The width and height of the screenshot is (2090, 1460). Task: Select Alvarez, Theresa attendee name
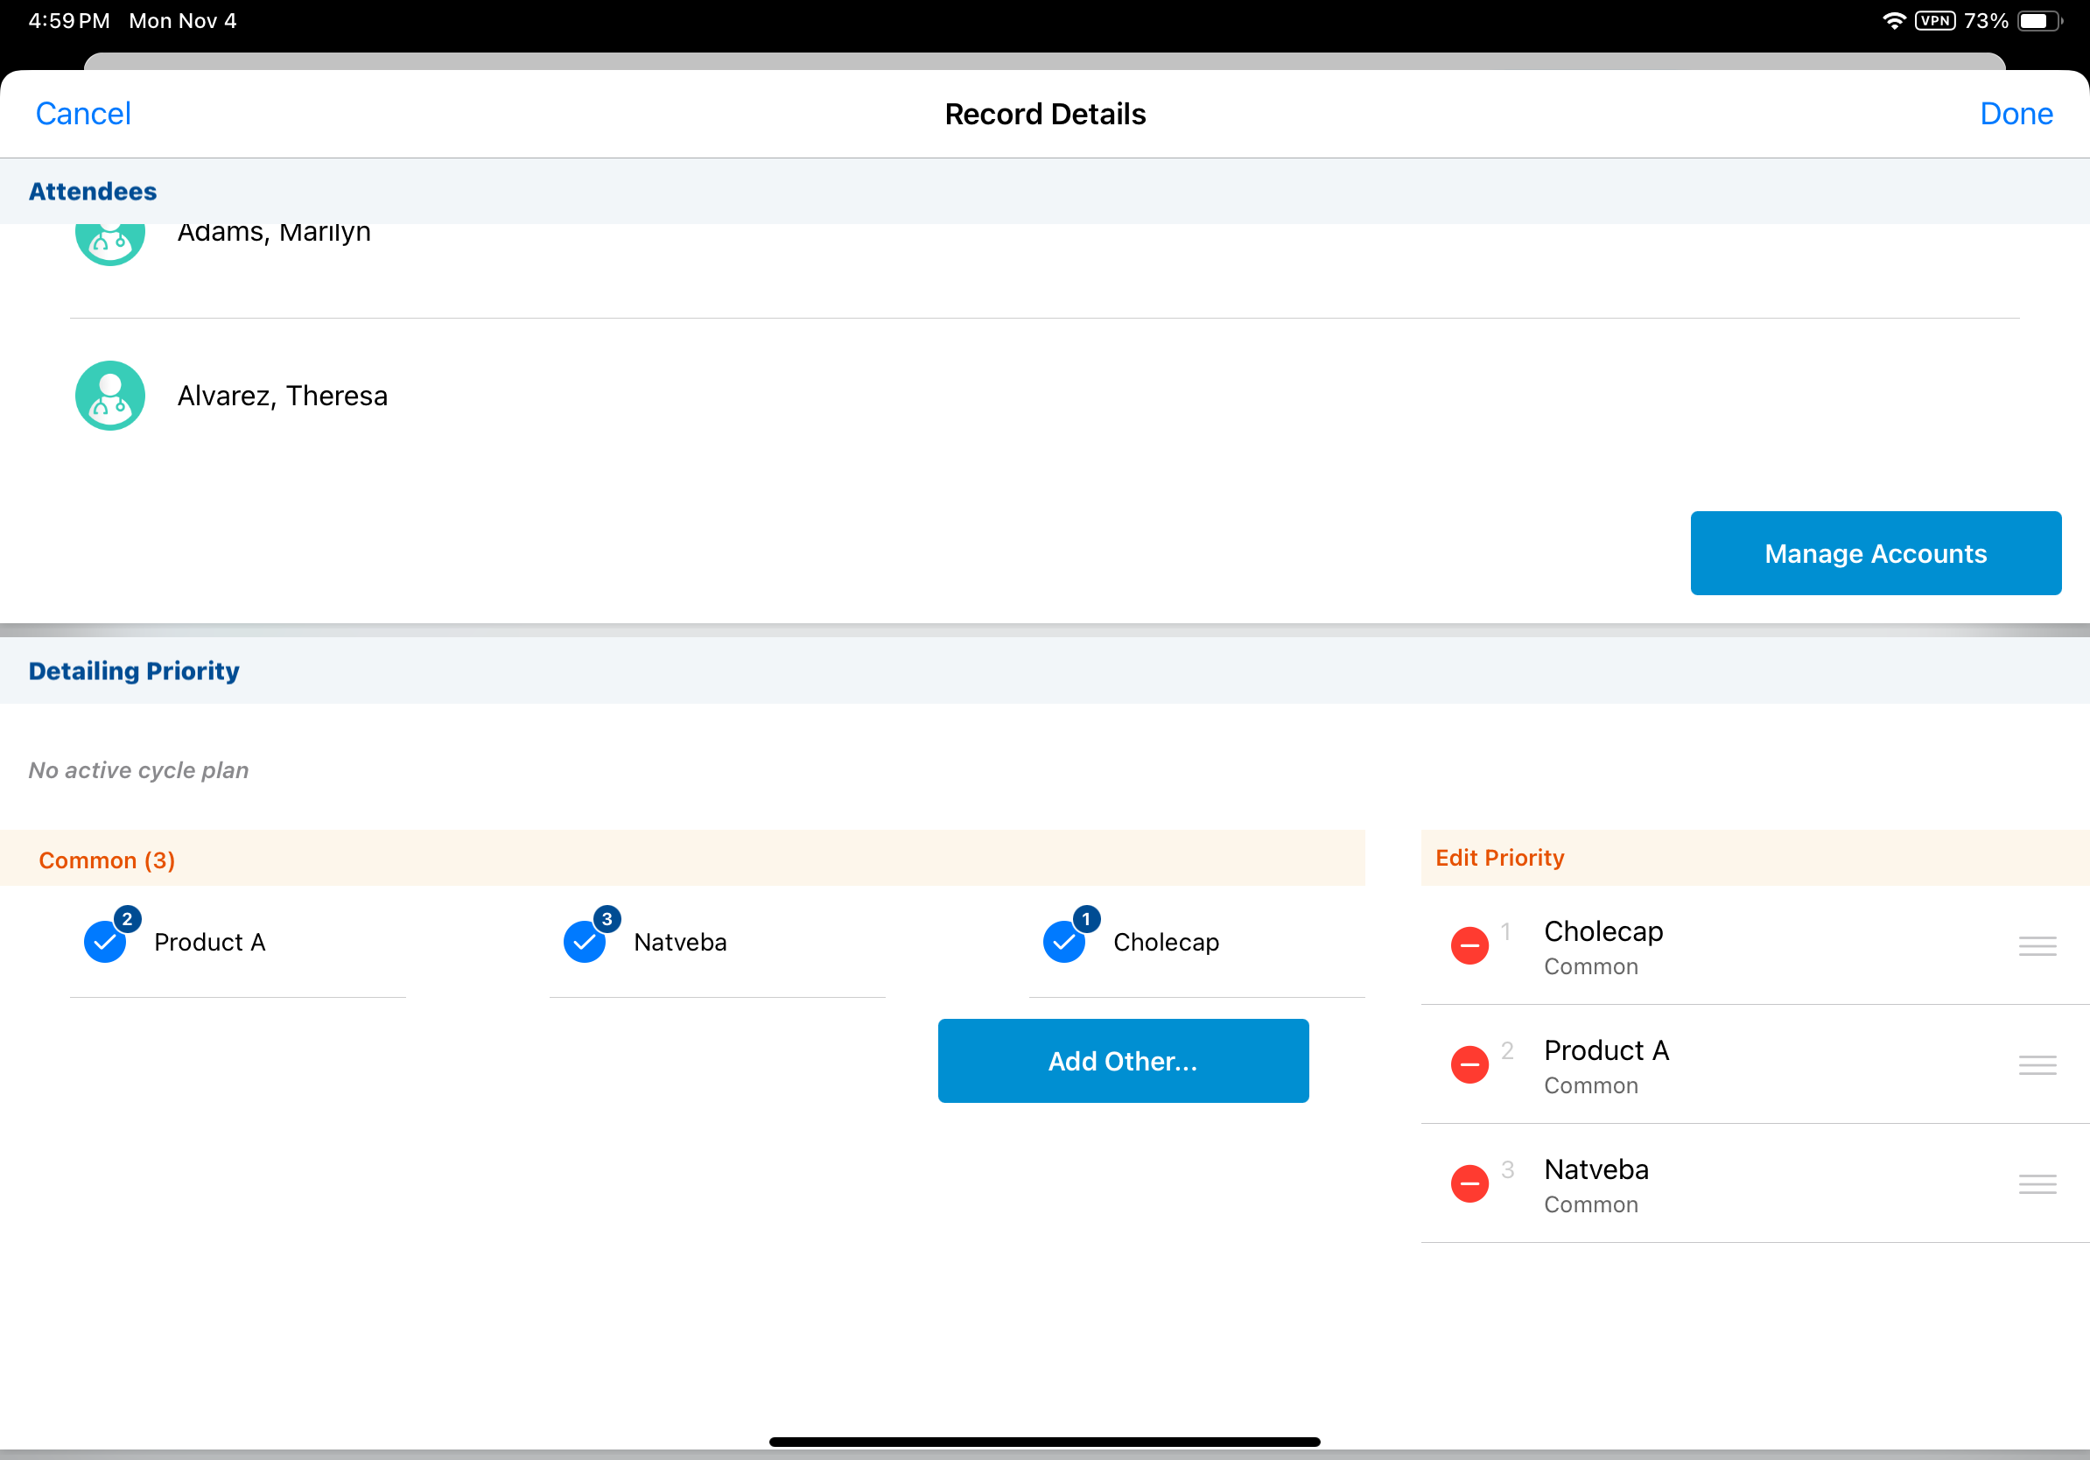tap(282, 396)
